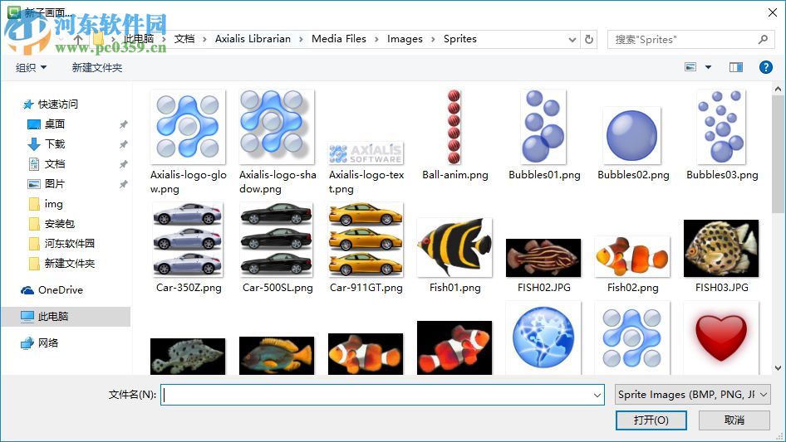Expand the chevron after Media Files in breadcrumb

[x=376, y=40]
